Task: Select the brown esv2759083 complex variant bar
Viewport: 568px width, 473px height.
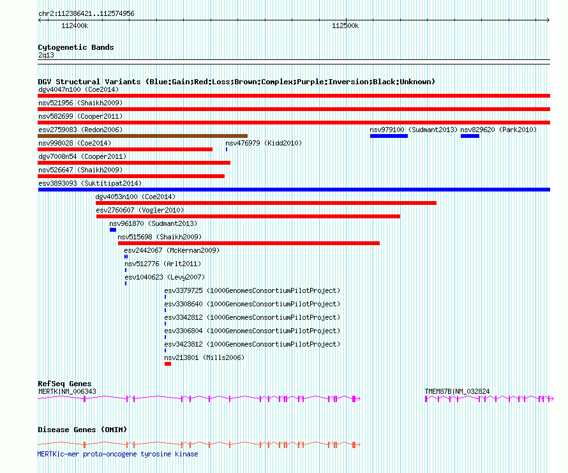Action: (x=143, y=136)
